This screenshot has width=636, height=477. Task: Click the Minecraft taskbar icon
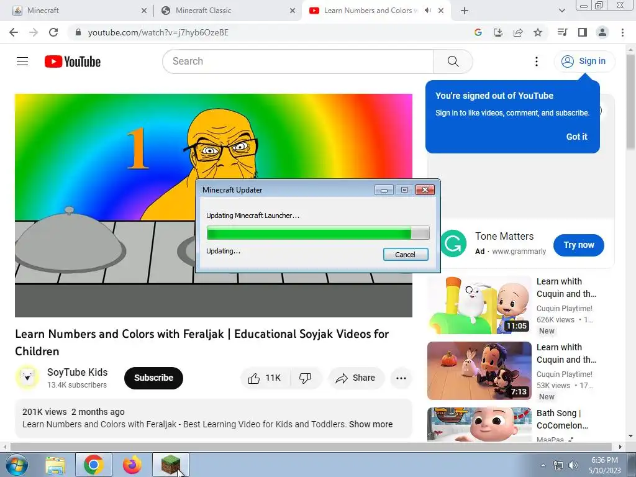coord(171,465)
